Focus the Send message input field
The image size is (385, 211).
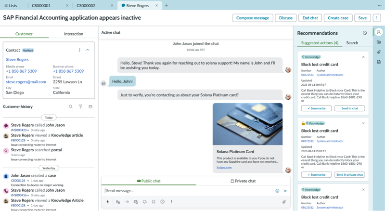(189, 191)
